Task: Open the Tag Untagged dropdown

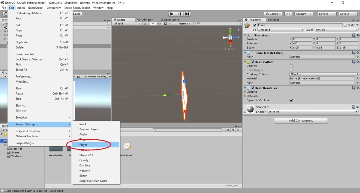Action: (281, 30)
